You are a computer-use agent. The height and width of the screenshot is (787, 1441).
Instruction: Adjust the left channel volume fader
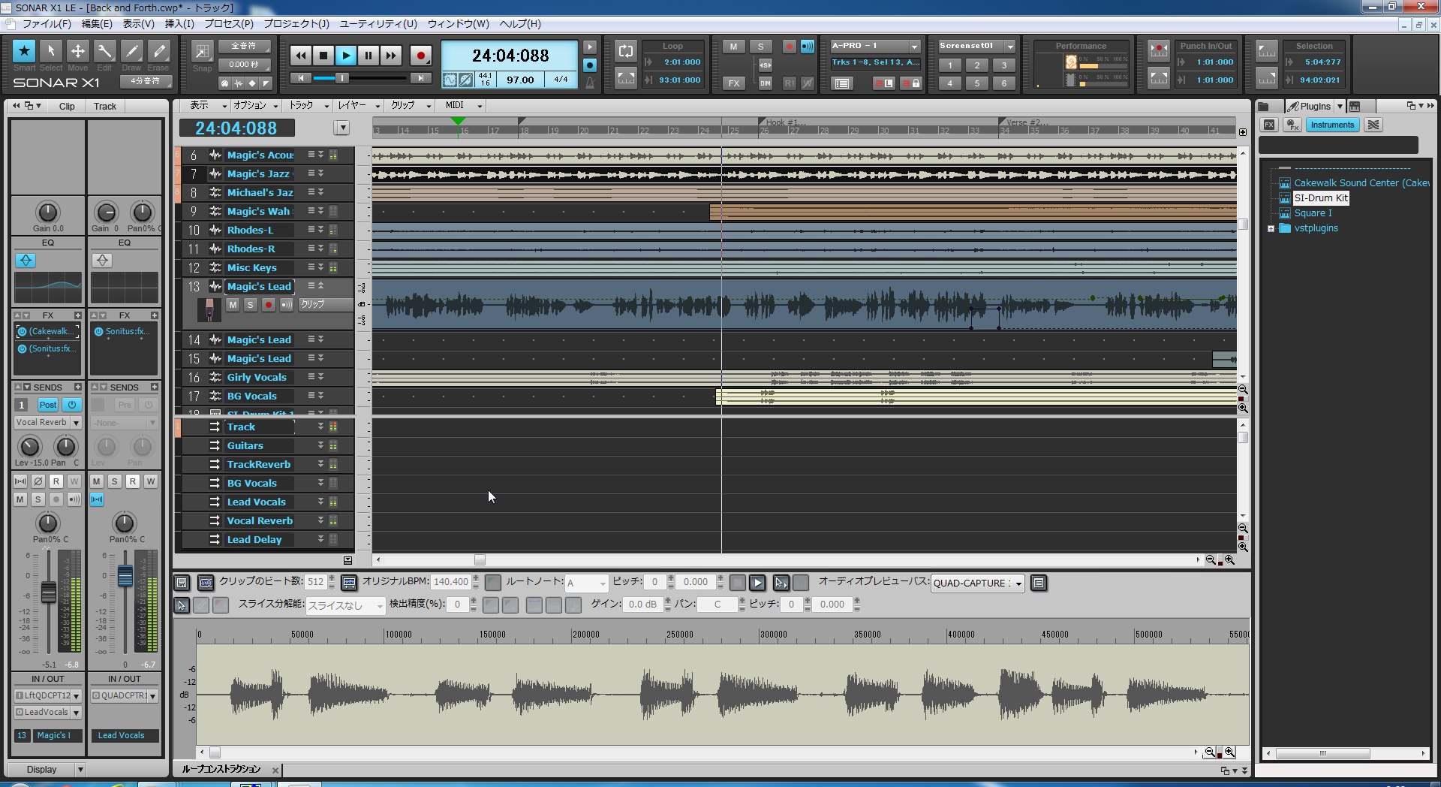pos(48,593)
